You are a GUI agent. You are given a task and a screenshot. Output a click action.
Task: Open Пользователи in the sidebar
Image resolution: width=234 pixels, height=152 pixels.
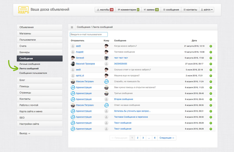click(x=40, y=40)
